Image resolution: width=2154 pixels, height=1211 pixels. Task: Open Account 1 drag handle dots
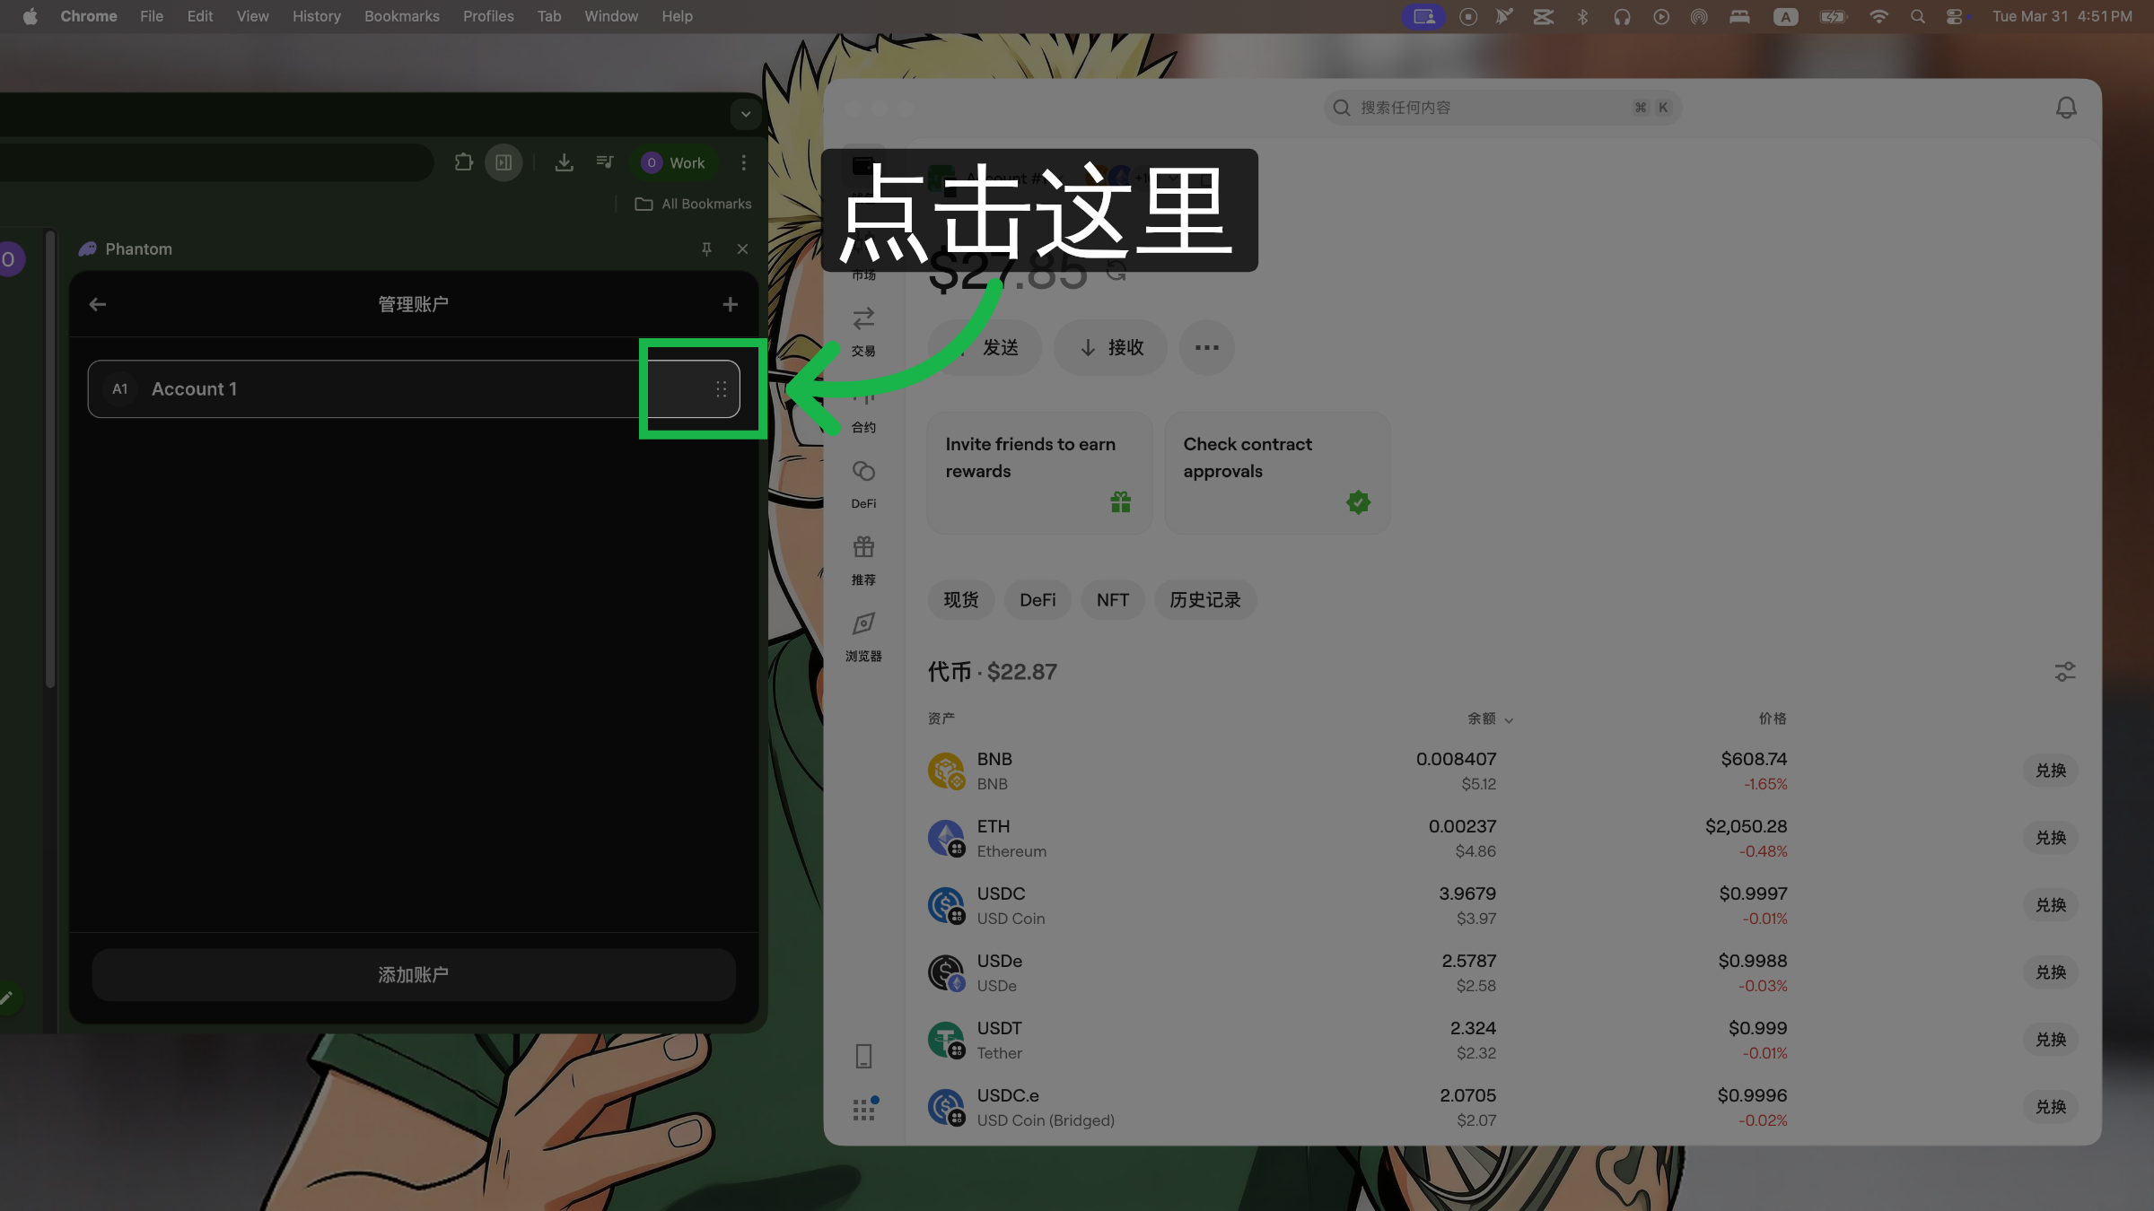tap(721, 389)
